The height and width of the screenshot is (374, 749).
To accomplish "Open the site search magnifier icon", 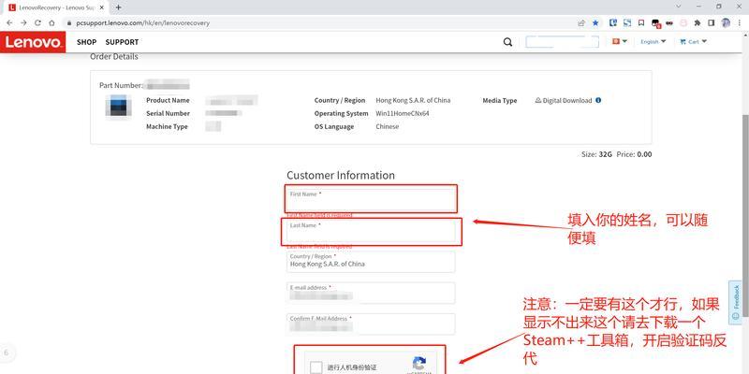I will pyautogui.click(x=507, y=42).
